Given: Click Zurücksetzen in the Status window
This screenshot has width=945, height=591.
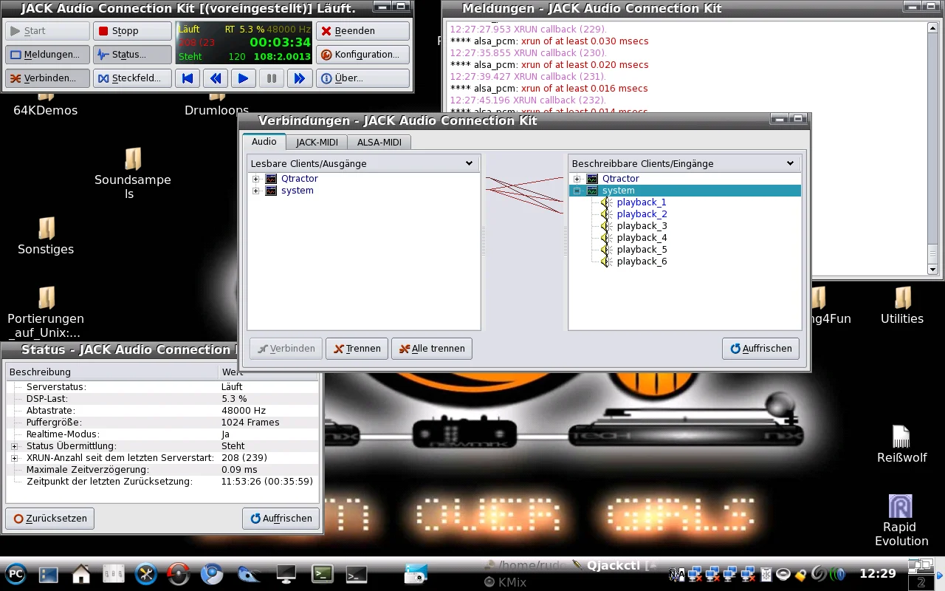Looking at the screenshot, I should [x=50, y=519].
